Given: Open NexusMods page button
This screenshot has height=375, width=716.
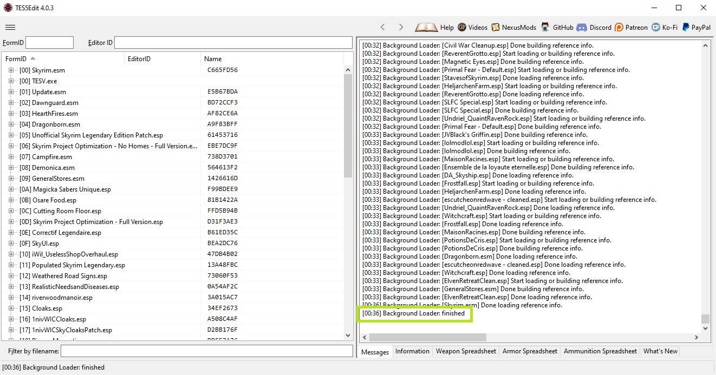Looking at the screenshot, I should [x=513, y=27].
